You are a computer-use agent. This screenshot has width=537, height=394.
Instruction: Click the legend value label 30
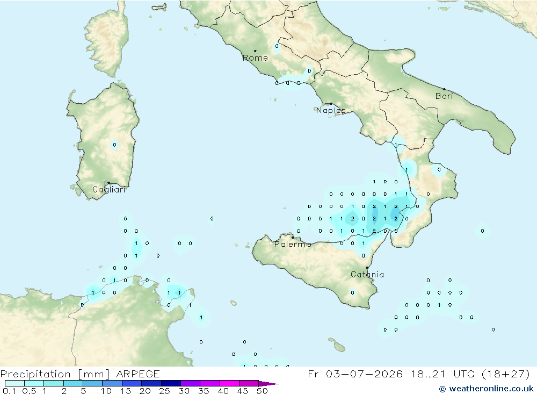tap(184, 391)
